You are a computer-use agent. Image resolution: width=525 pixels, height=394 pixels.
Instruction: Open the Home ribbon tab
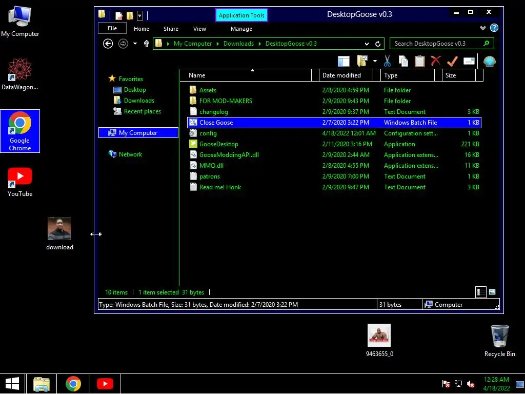[142, 29]
